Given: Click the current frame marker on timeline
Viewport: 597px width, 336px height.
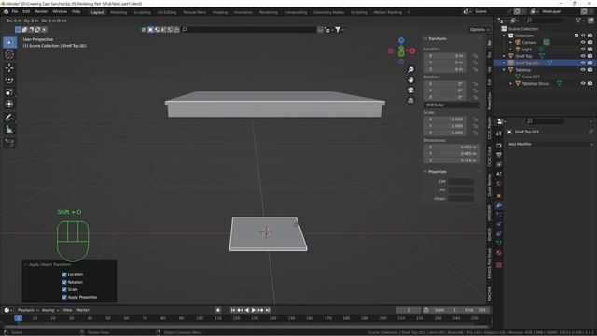Looking at the screenshot, I should 18,318.
